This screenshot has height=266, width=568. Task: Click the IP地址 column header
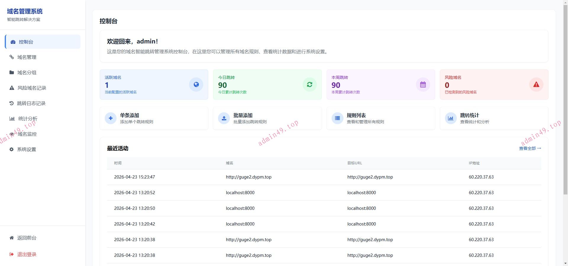coord(474,163)
